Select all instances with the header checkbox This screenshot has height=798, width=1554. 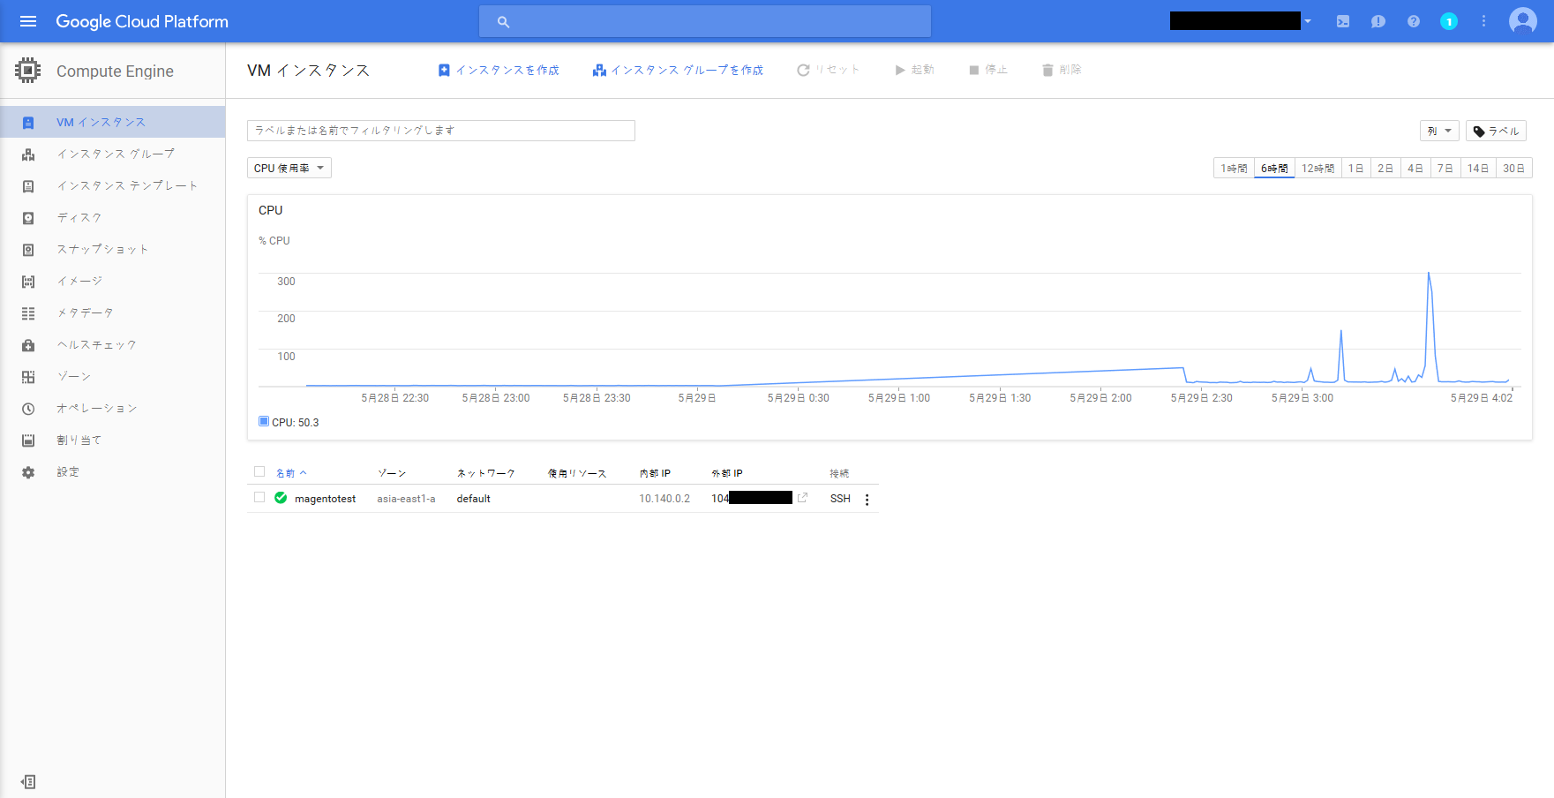pyautogui.click(x=259, y=471)
